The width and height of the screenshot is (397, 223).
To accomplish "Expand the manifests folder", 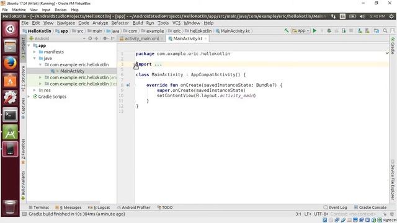I will coord(35,52).
